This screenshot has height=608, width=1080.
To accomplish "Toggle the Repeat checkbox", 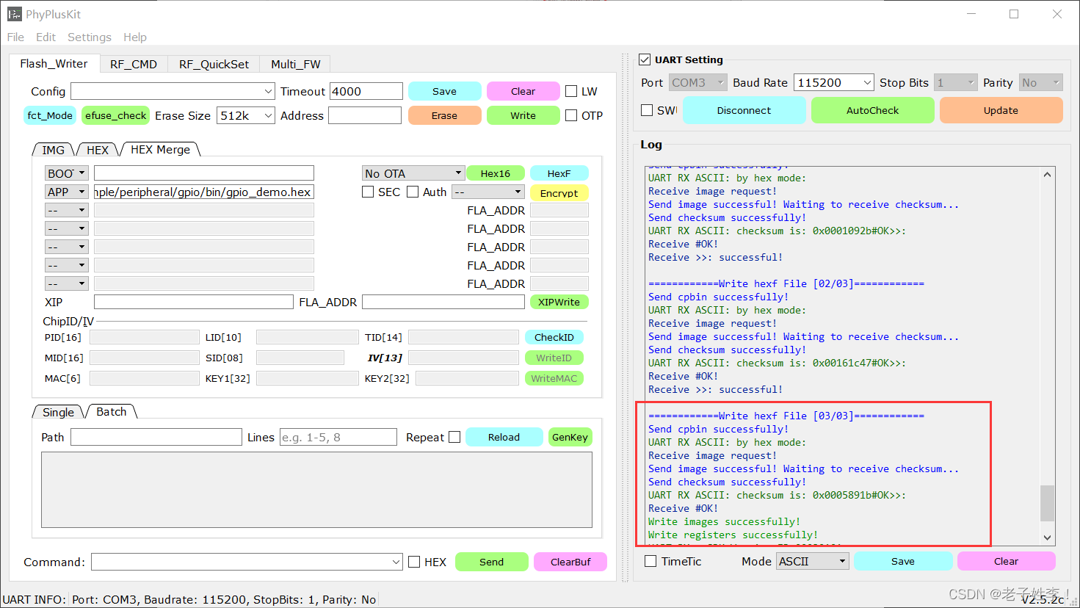I will [x=454, y=437].
